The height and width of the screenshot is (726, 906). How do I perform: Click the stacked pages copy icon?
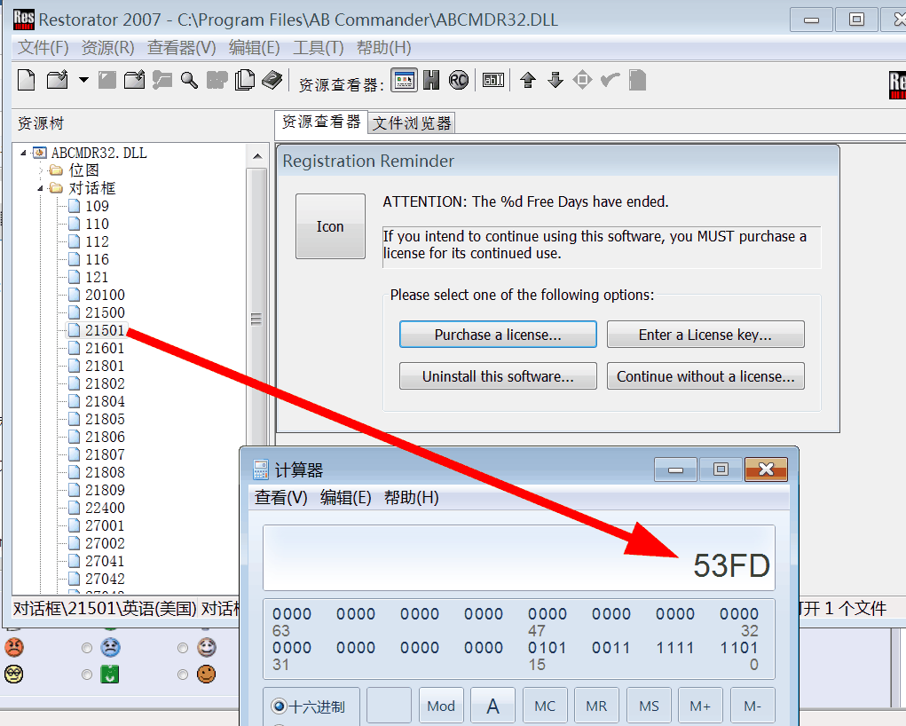tap(244, 80)
